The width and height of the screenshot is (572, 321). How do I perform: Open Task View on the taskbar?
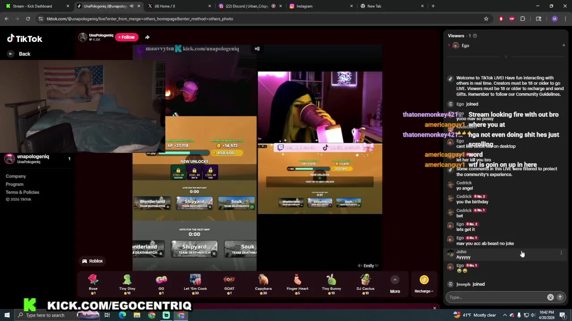[107, 315]
